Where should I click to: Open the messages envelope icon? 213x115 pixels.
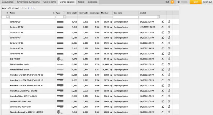(167, 2)
